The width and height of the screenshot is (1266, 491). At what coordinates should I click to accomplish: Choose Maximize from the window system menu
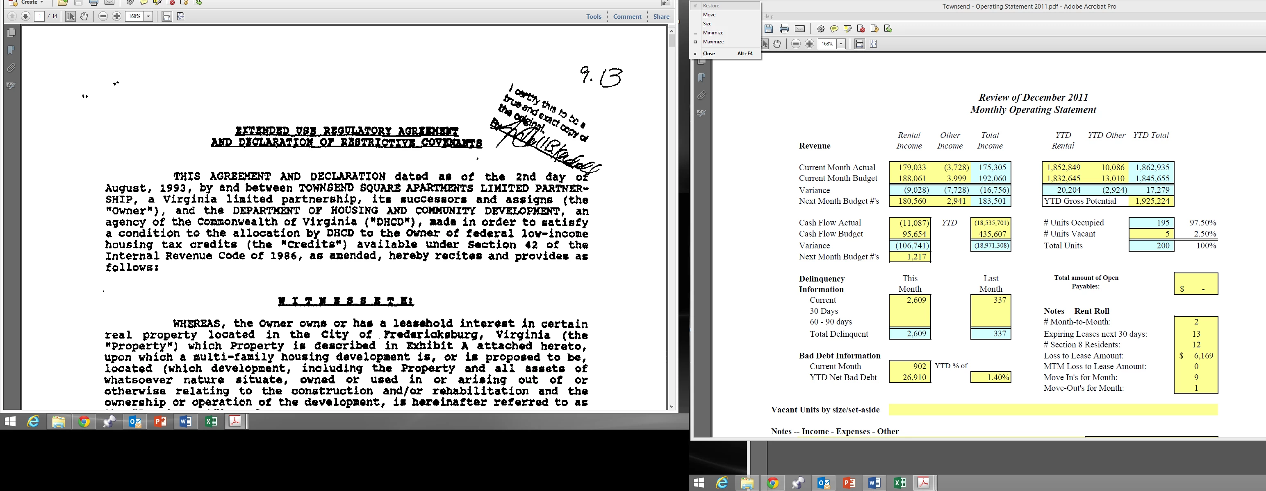(713, 42)
